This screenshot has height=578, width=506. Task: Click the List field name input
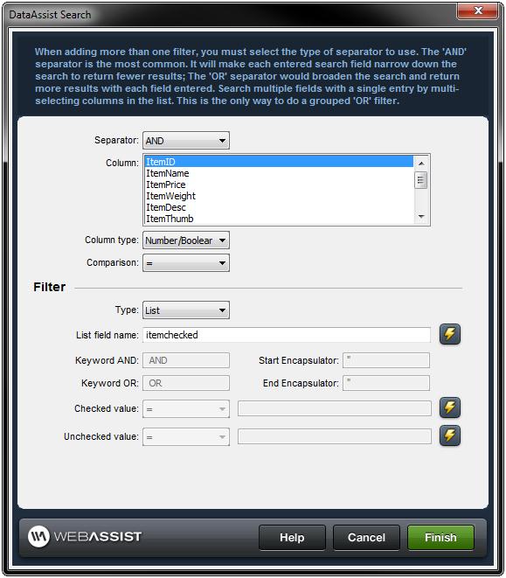(x=287, y=335)
